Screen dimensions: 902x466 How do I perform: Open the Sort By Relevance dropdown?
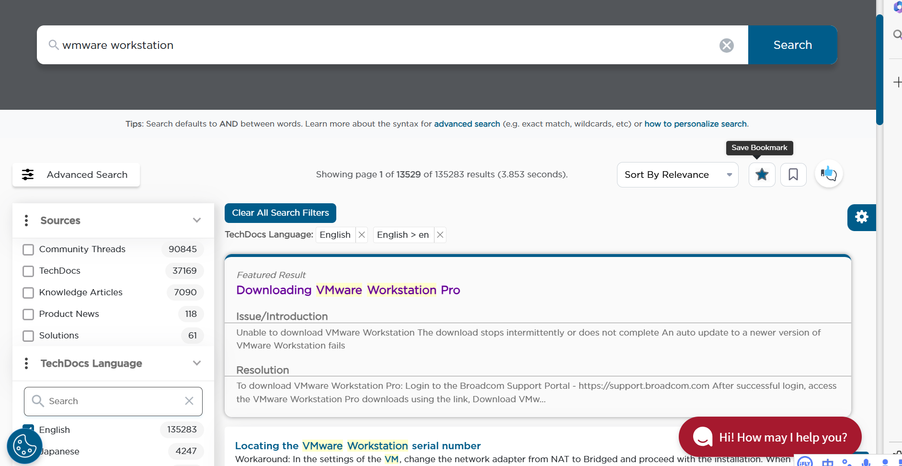(677, 175)
